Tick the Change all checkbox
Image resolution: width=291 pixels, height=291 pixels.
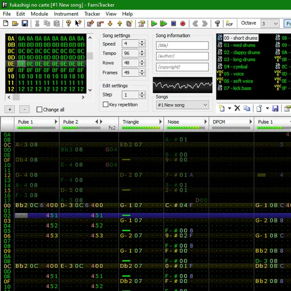39,110
